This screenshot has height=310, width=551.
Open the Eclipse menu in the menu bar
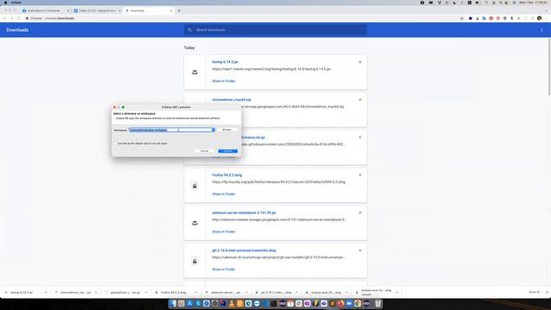pyautogui.click(x=16, y=3)
